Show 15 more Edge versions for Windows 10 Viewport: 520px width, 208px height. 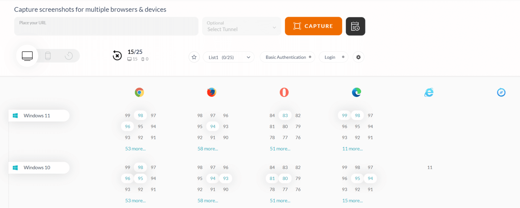[x=352, y=200]
